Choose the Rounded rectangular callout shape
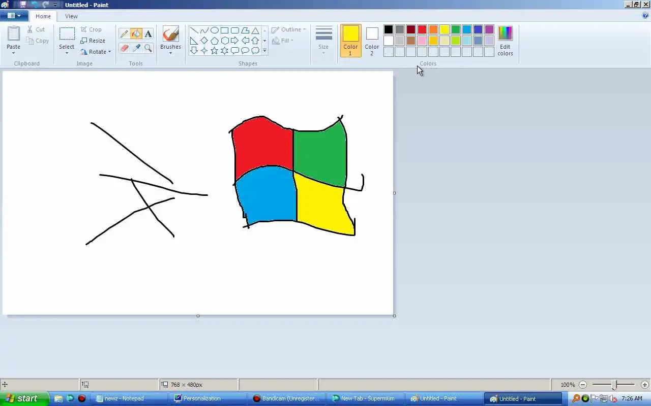This screenshot has height=406, width=651. [234, 51]
